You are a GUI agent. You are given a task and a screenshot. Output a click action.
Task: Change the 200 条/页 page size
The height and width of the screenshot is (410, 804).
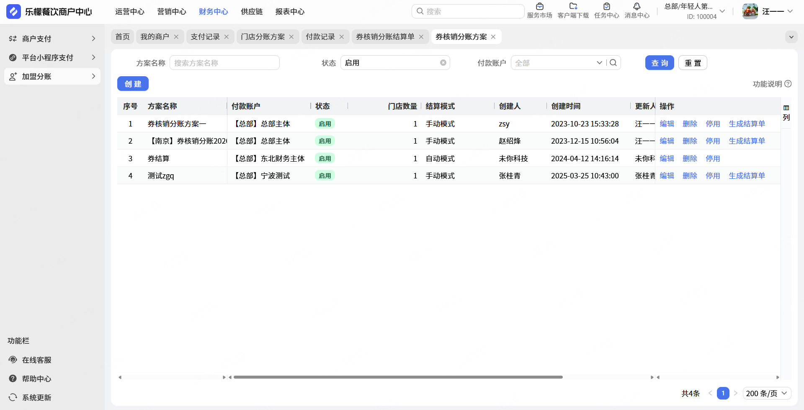(x=767, y=393)
